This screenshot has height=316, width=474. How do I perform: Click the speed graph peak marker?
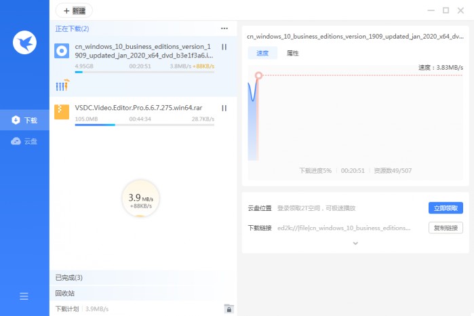pyautogui.click(x=258, y=75)
